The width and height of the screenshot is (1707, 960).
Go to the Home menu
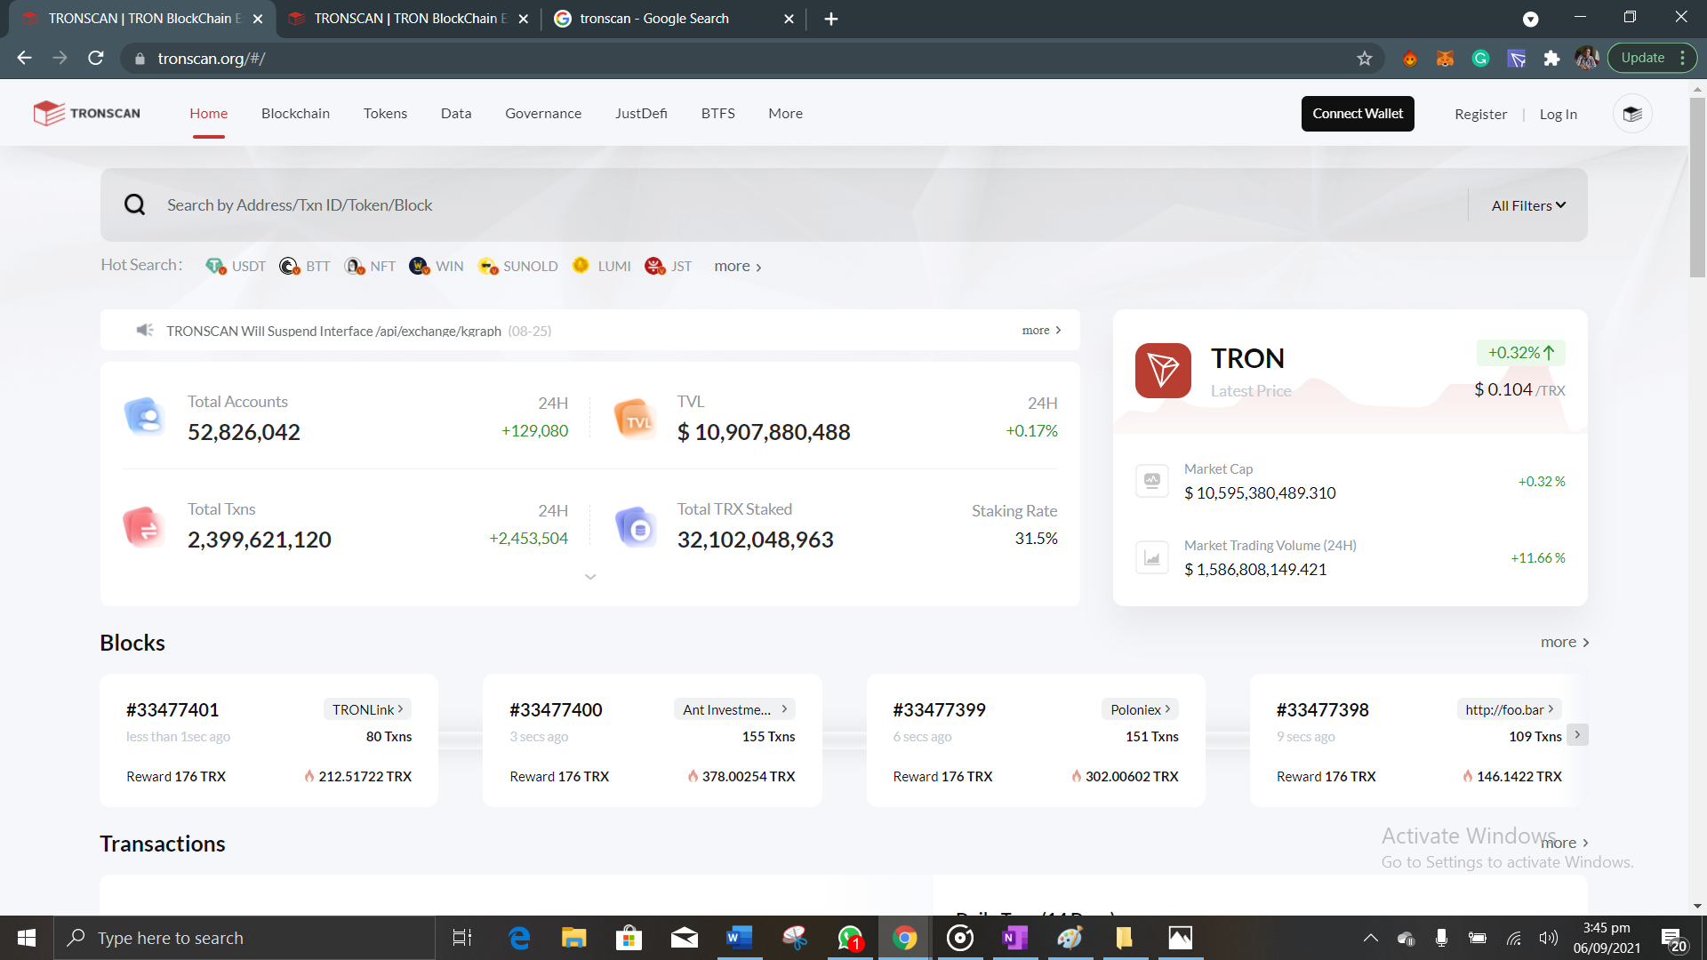[208, 113]
